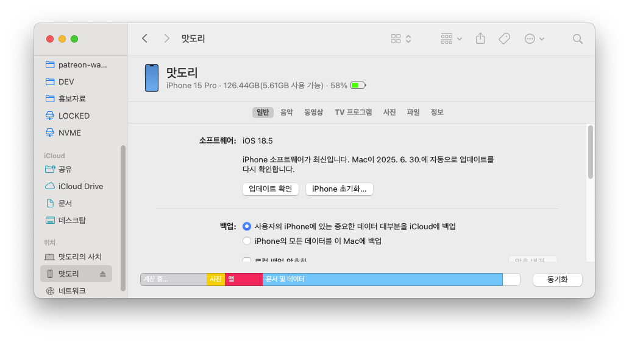
Task: Click the 백업: label
Action: [x=228, y=226]
